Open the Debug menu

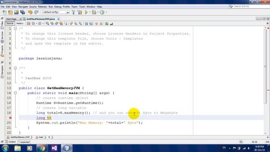tap(58, 7)
